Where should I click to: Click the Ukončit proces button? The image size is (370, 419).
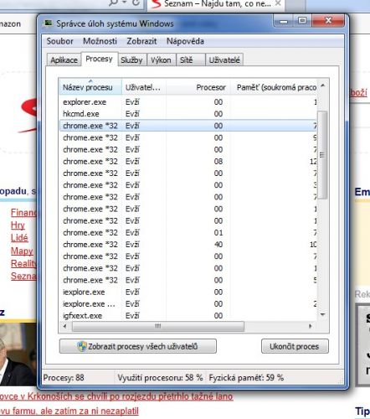(295, 346)
